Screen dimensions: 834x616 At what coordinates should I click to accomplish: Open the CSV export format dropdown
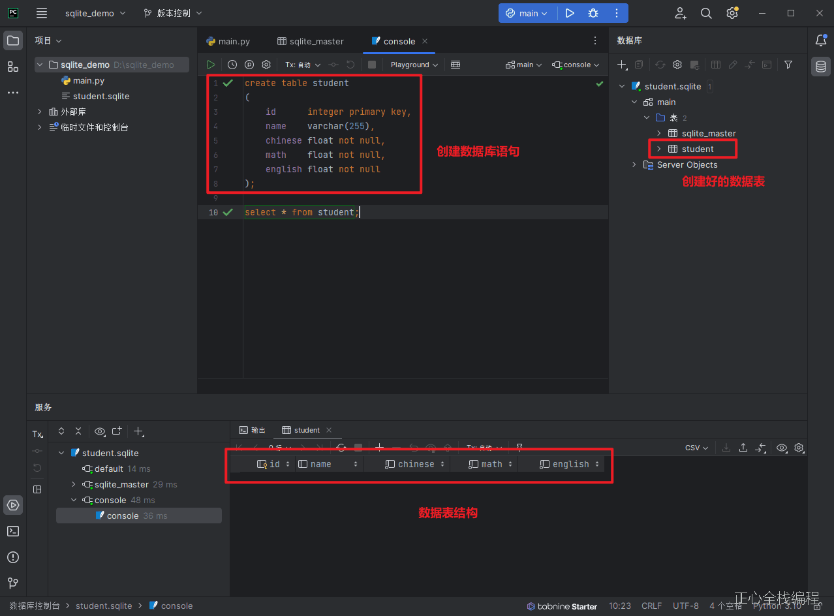tap(696, 448)
